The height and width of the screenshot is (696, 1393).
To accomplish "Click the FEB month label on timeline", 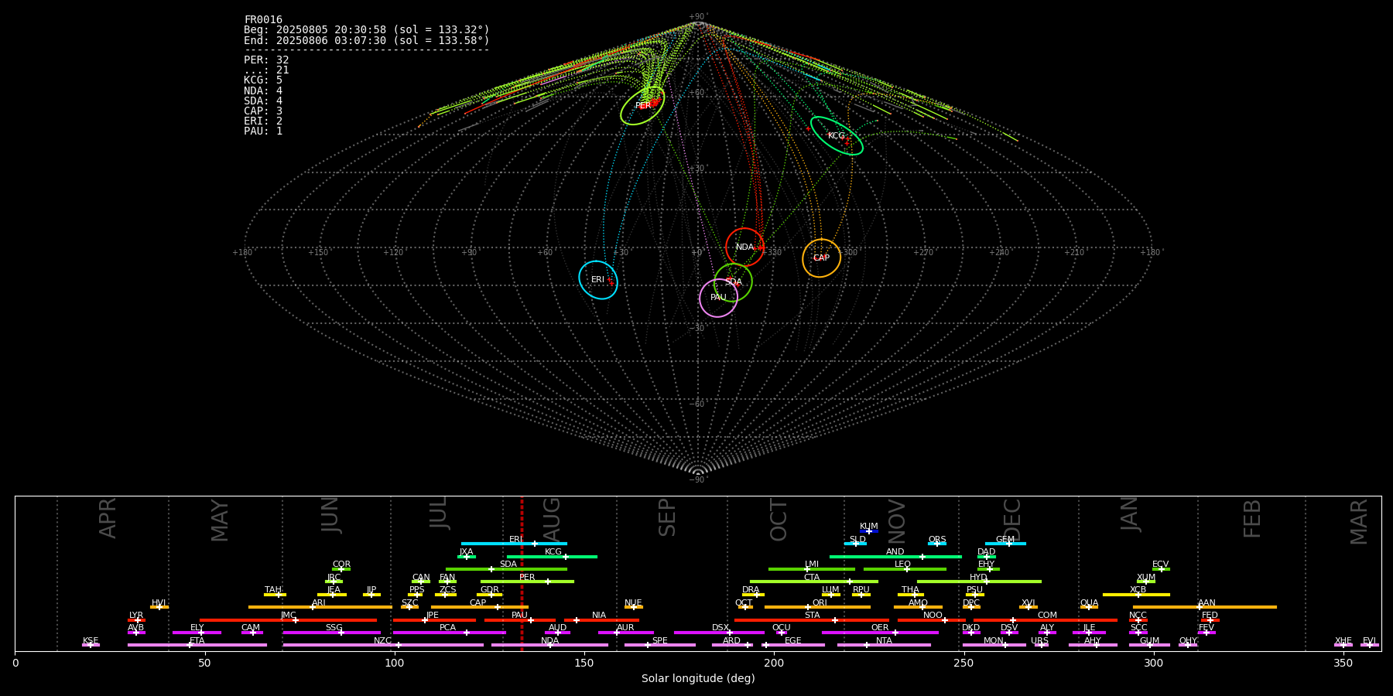I will [1252, 519].
